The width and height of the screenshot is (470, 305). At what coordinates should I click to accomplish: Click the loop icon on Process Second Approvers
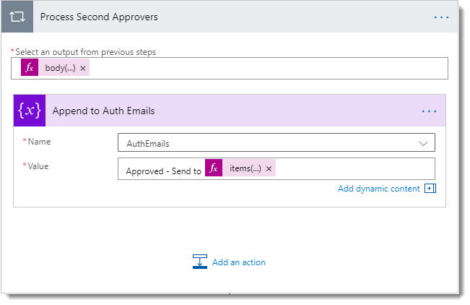click(x=17, y=17)
